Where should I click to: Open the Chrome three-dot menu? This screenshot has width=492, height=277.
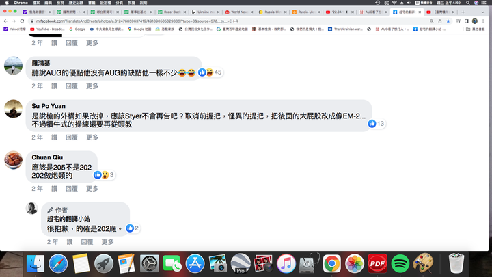(x=483, y=21)
